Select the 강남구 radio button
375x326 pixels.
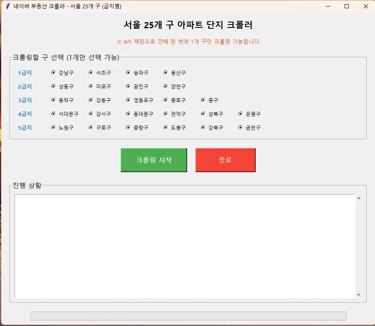click(53, 72)
